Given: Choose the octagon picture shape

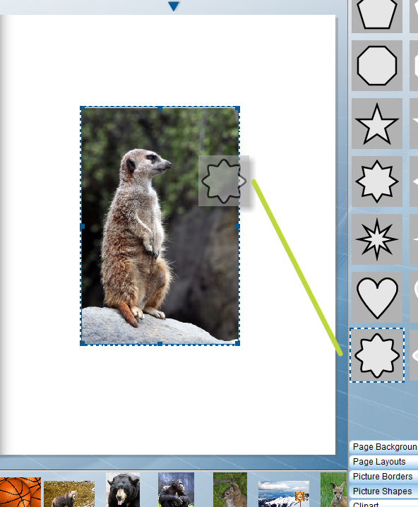Looking at the screenshot, I should (377, 66).
